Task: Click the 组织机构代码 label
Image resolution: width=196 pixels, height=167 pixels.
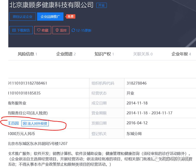Action: pyautogui.click(x=103, y=83)
